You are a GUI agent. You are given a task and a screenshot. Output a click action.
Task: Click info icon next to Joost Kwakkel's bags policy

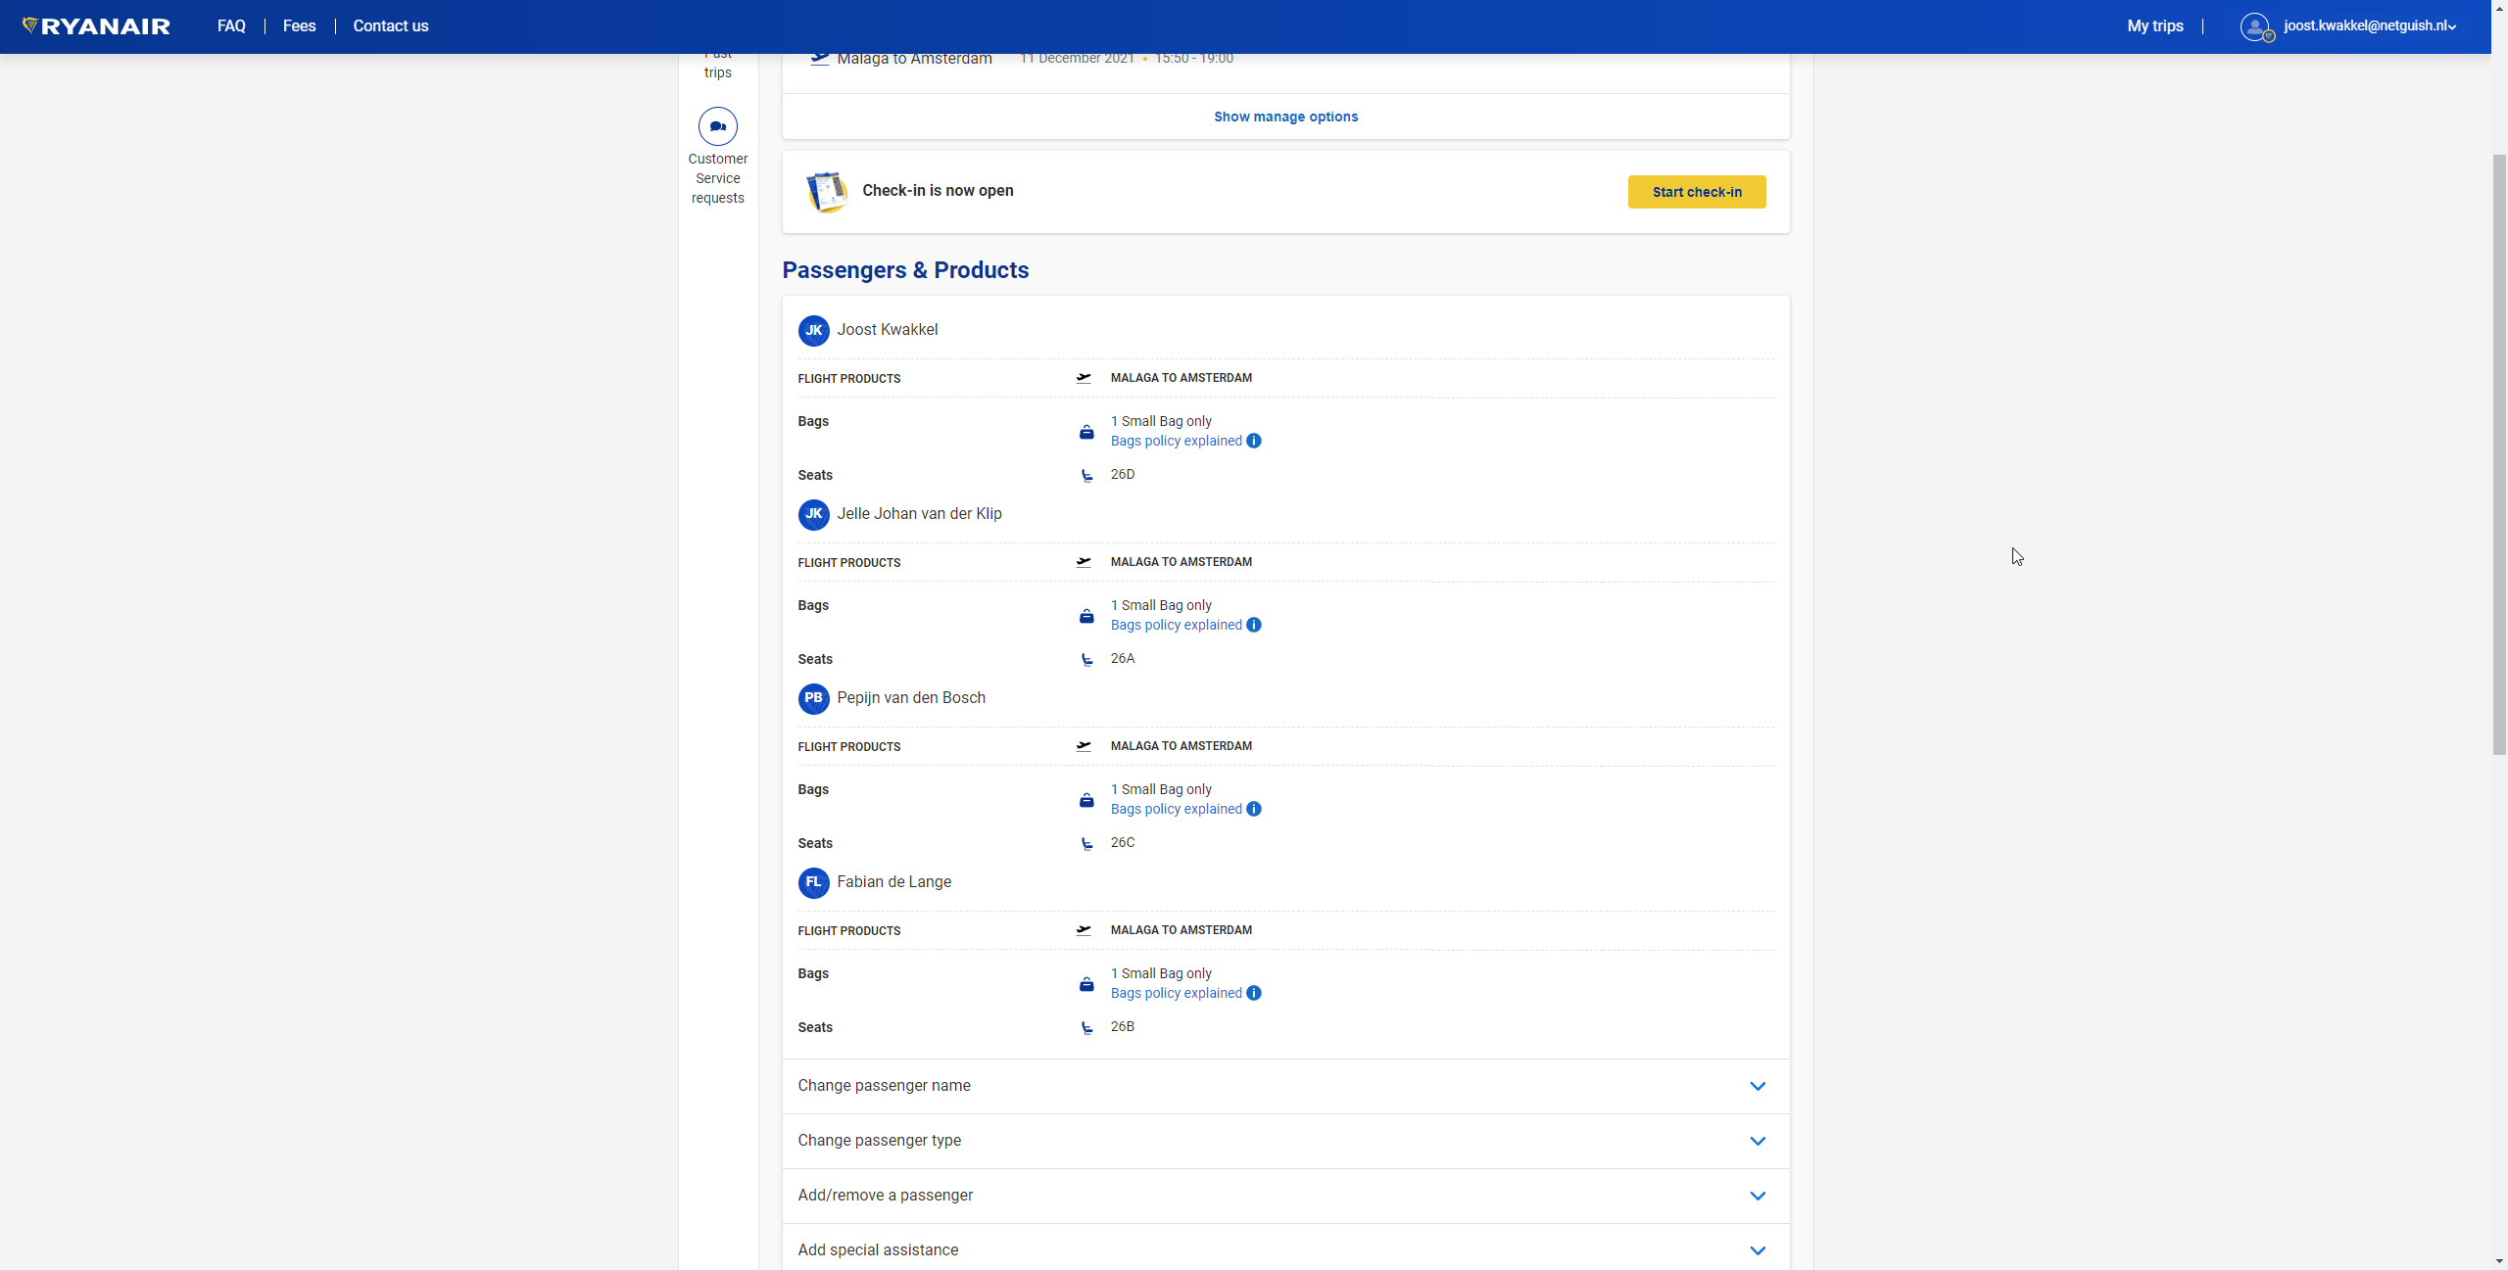click(1254, 442)
